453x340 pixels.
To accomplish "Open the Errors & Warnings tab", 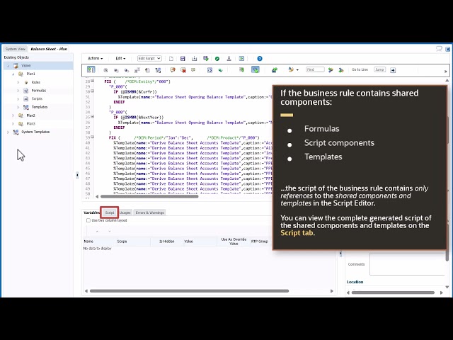I will (149, 212).
